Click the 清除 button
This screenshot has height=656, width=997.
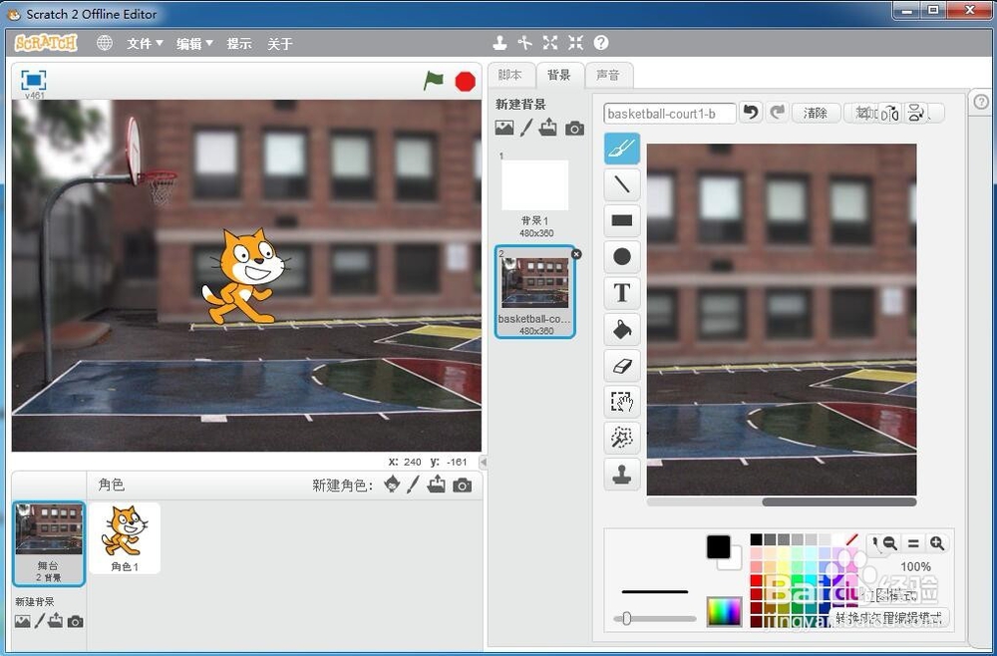click(x=816, y=113)
